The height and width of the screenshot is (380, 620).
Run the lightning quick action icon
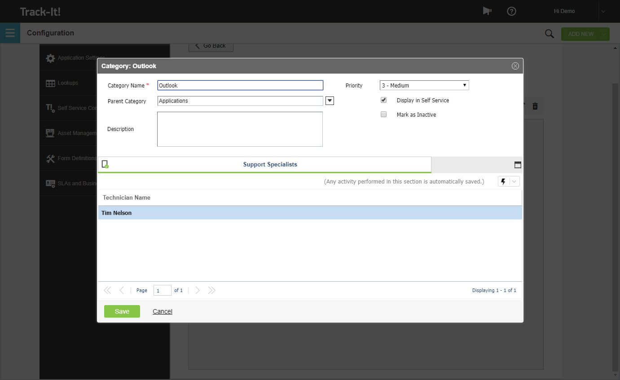pos(504,181)
